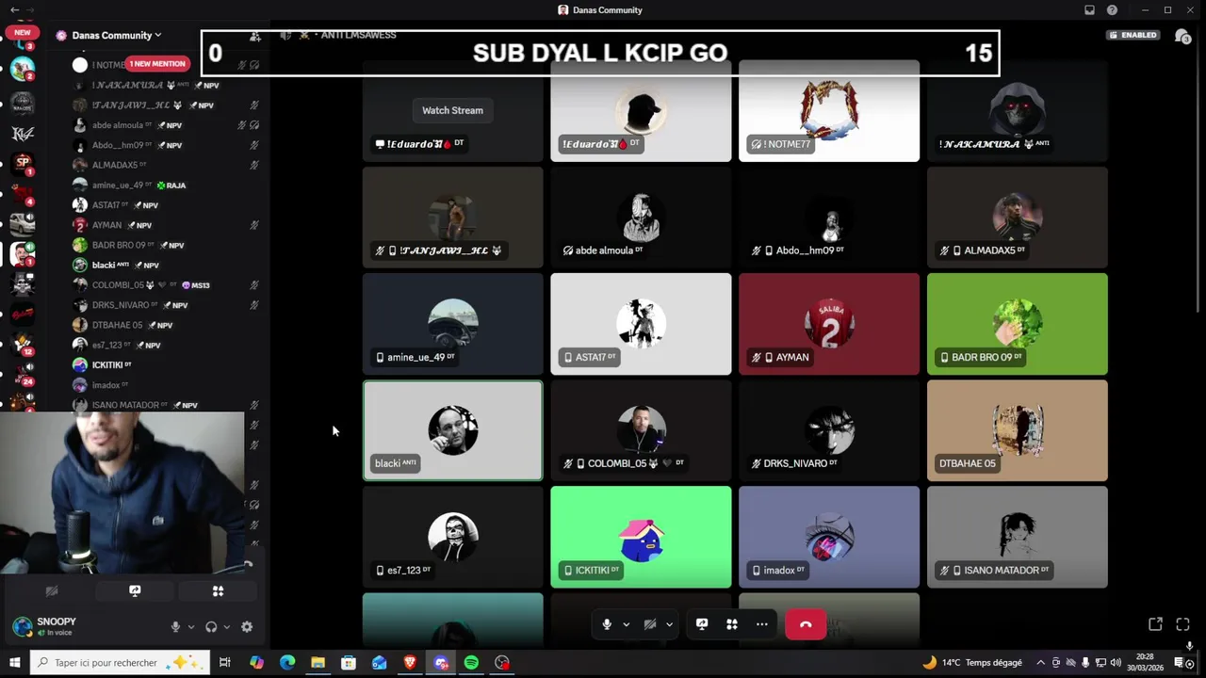The height and width of the screenshot is (678, 1206).
Task: Open server with white car icon
Action: coord(23,223)
